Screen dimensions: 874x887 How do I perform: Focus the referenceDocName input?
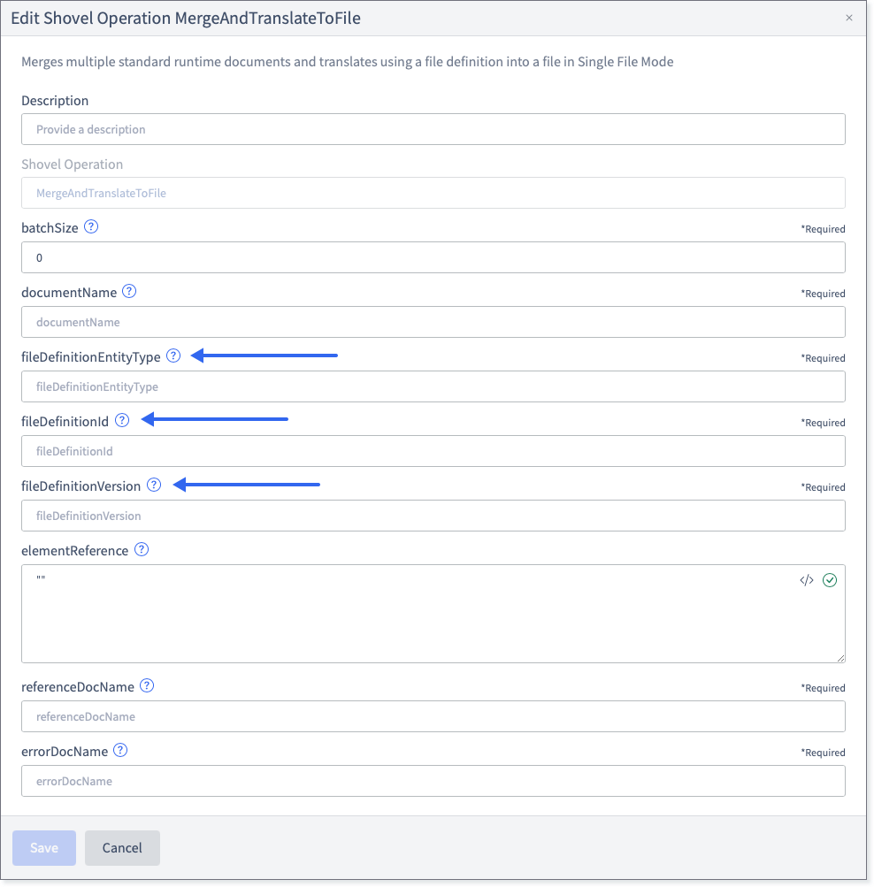[433, 716]
